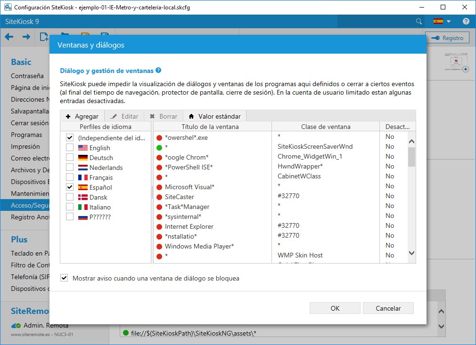
Task: Click the search magnifier icon in header
Action: [419, 22]
